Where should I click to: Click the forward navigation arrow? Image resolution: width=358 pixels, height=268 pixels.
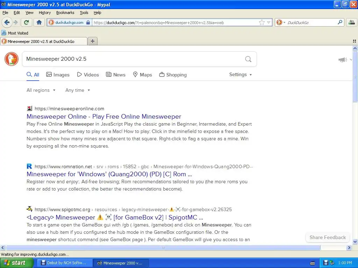pyautogui.click(x=15, y=22)
